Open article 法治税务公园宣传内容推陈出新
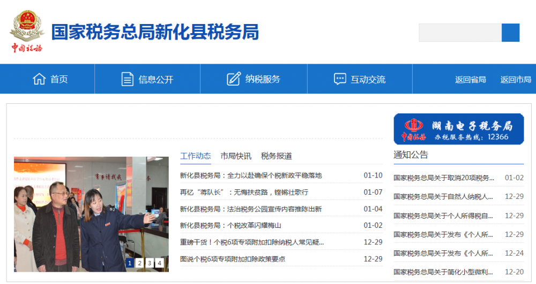 pos(251,209)
